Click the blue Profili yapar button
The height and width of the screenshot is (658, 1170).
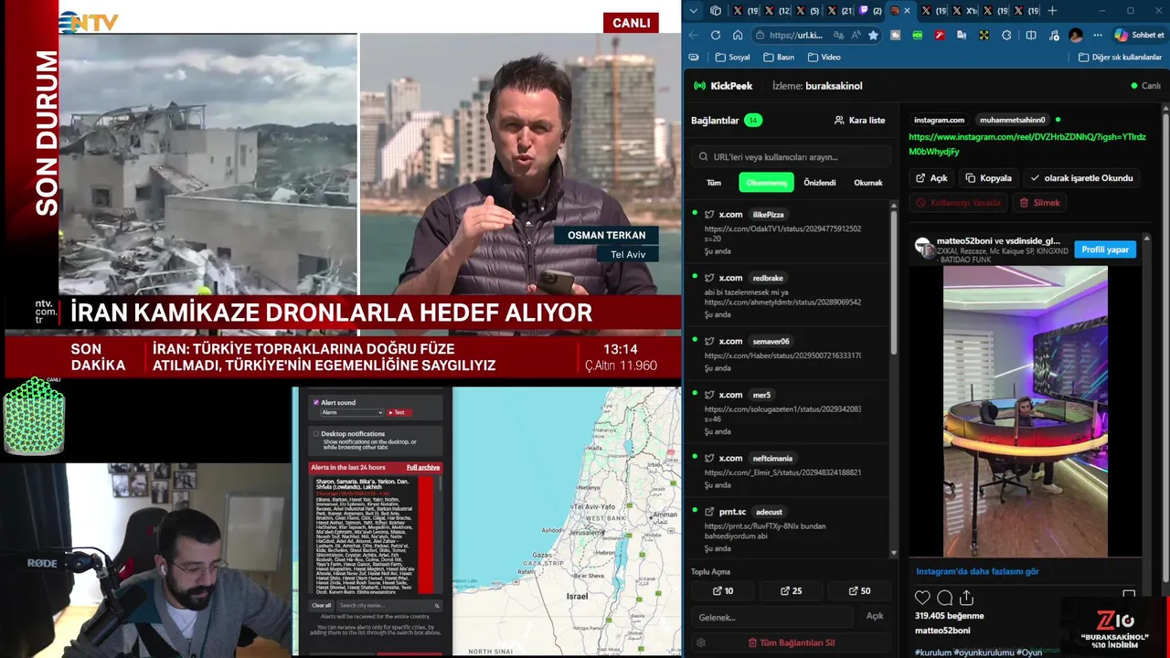(x=1105, y=249)
